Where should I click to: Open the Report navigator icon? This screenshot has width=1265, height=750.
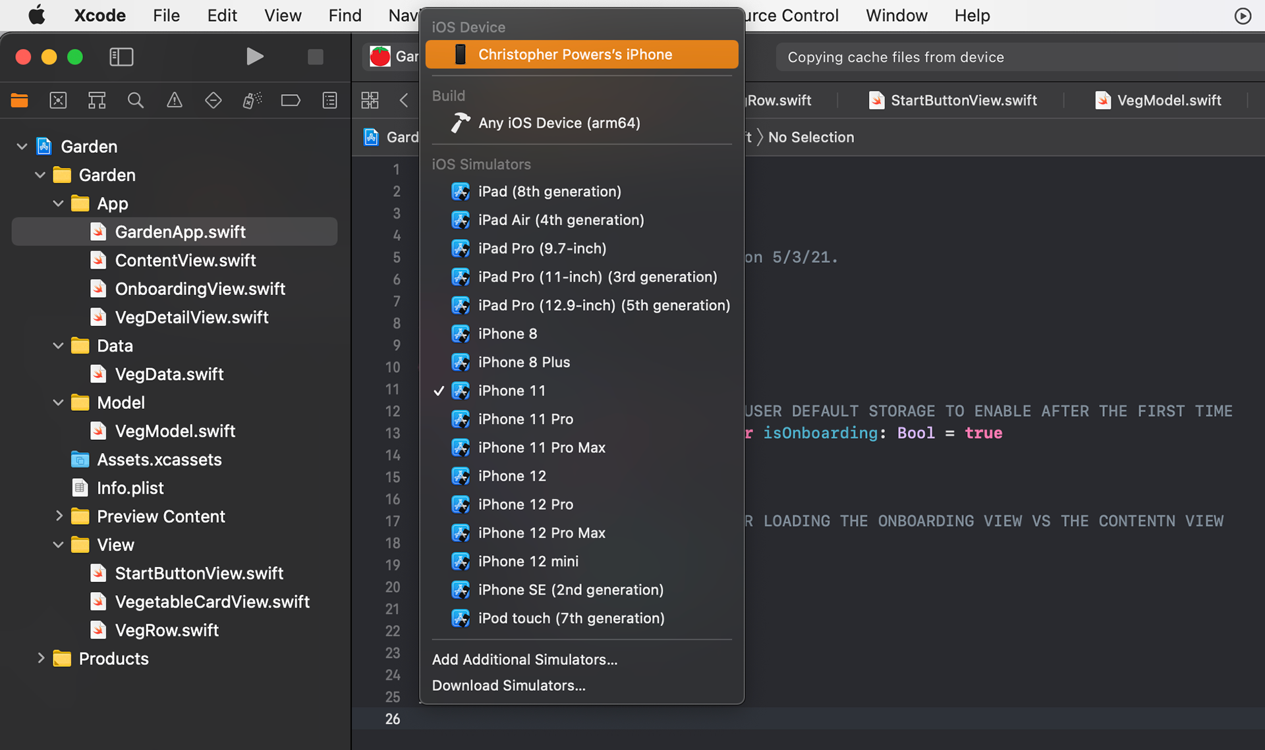click(329, 100)
